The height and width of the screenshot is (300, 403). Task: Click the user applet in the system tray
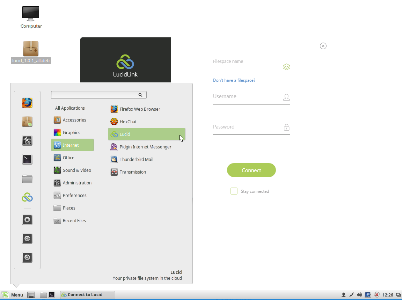[x=343, y=295]
